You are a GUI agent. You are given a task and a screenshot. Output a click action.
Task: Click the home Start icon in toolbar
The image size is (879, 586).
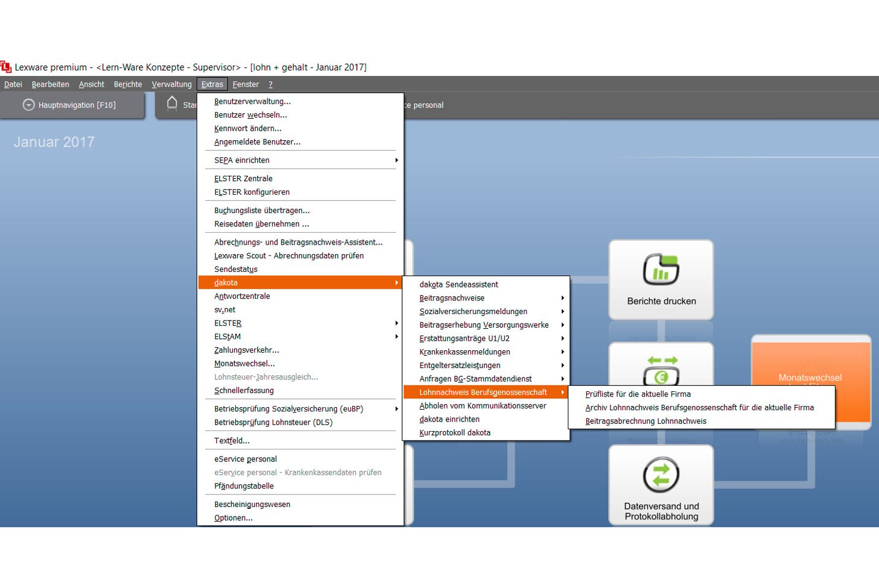coord(172,103)
